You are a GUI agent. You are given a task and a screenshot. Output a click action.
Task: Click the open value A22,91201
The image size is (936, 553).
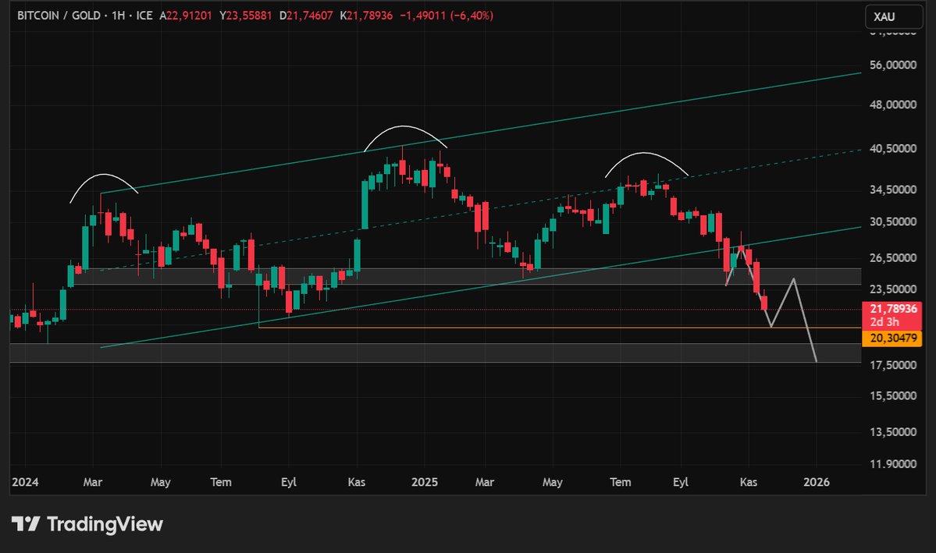point(185,16)
